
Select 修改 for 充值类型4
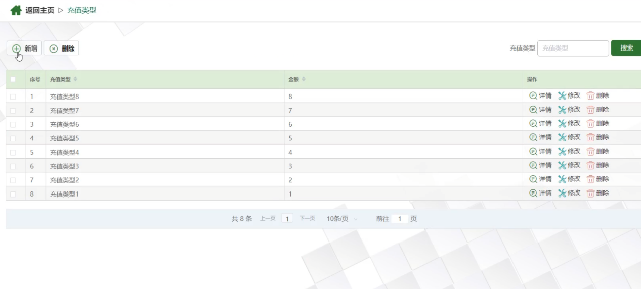click(569, 151)
